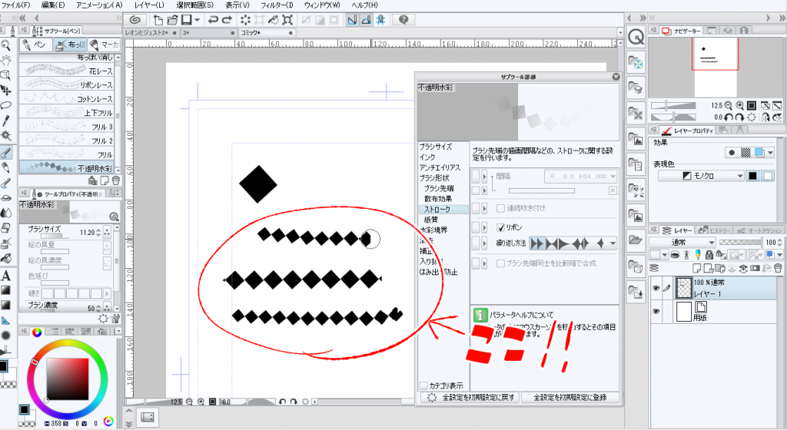This screenshot has width=787, height=430.
Task: Toggle the リボン checkbox
Action: pos(500,227)
